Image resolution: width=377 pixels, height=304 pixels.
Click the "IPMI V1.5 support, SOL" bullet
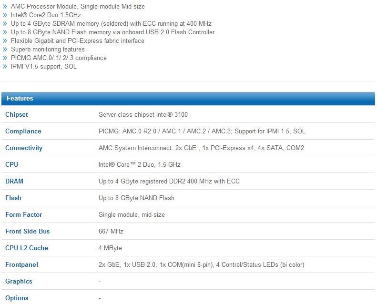coord(43,67)
